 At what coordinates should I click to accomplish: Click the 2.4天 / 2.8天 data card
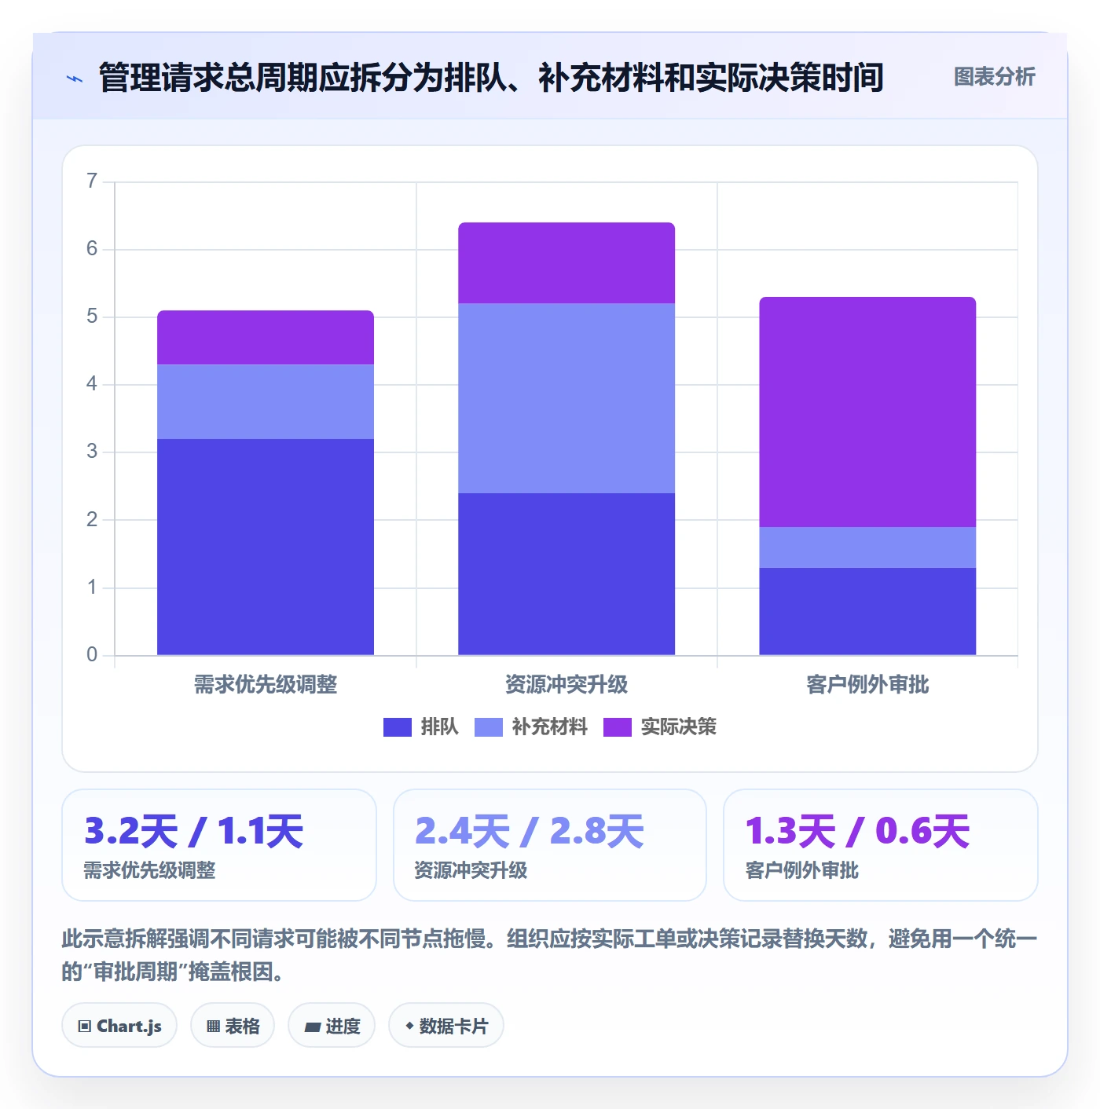(550, 845)
